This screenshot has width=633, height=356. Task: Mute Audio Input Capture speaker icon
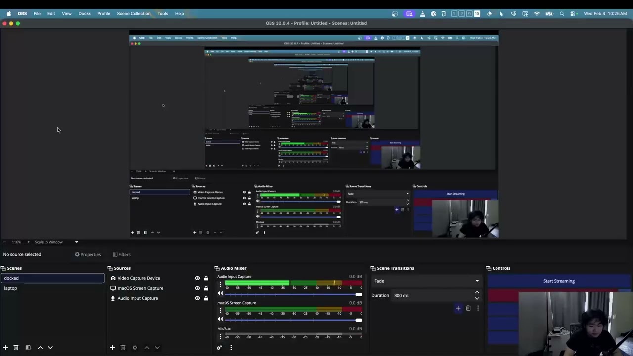[220, 294]
